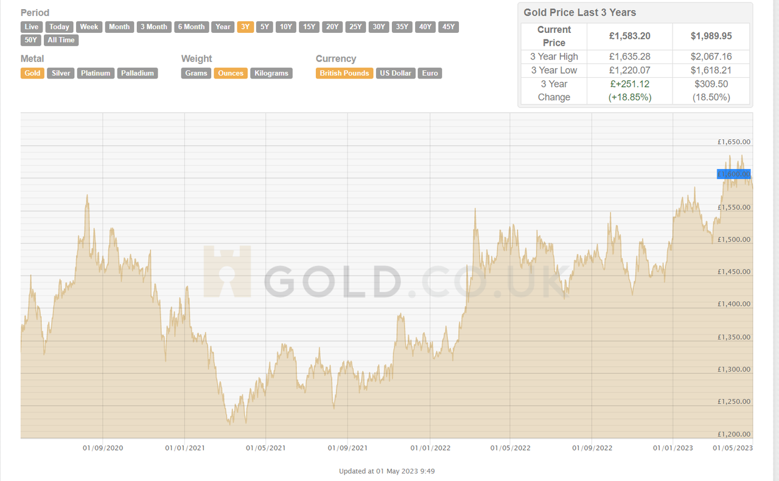
Task: Switch weight to Kilograms
Action: click(271, 73)
